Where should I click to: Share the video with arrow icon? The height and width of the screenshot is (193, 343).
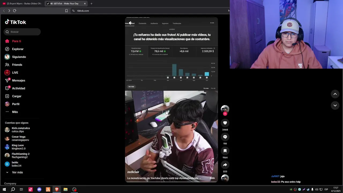click(x=225, y=165)
